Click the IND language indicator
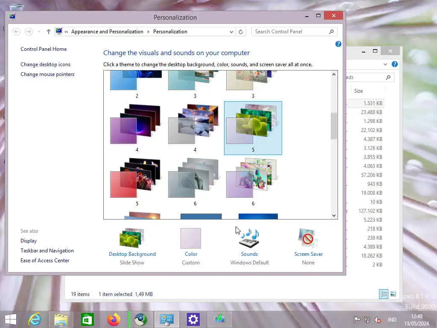The width and height of the screenshot is (437, 328). tap(392, 319)
